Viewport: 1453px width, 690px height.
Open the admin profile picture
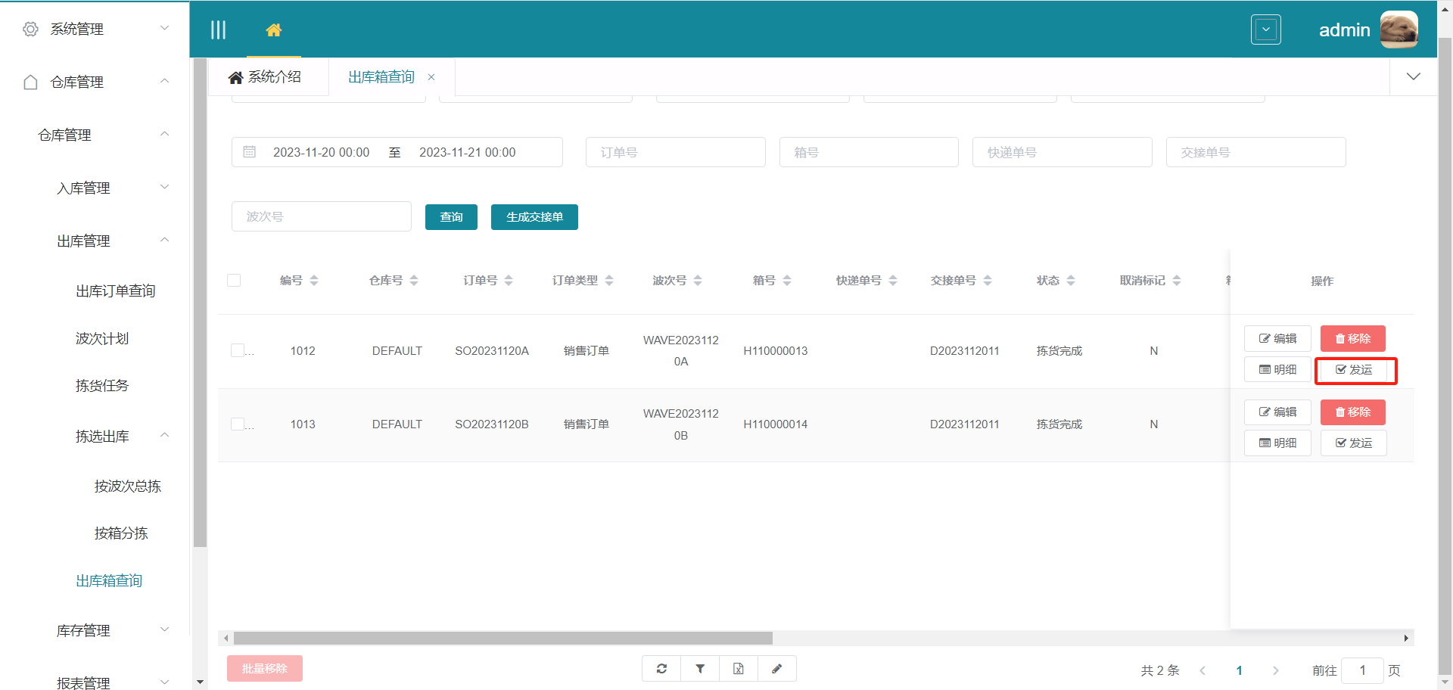[1399, 30]
